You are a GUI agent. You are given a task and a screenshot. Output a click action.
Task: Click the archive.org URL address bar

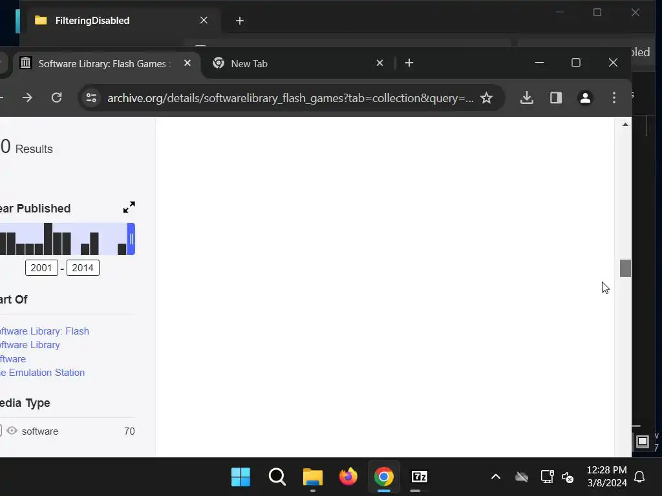coord(290,98)
